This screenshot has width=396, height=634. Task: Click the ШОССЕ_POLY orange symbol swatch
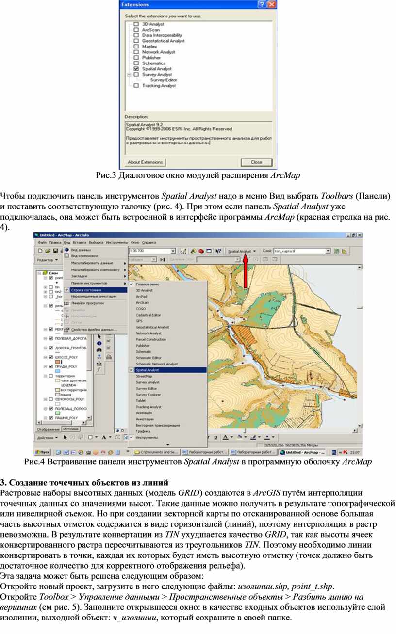point(58,362)
